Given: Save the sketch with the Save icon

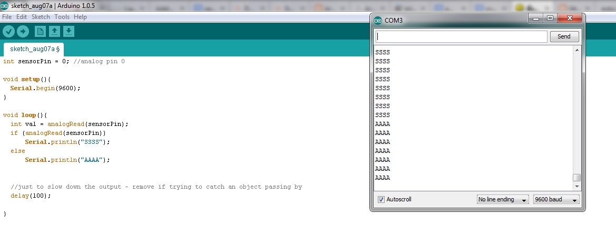Looking at the screenshot, I should coord(69,32).
